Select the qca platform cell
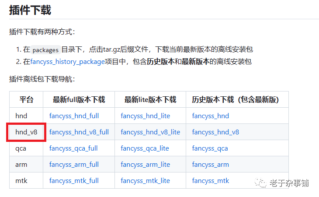 tap(26, 148)
